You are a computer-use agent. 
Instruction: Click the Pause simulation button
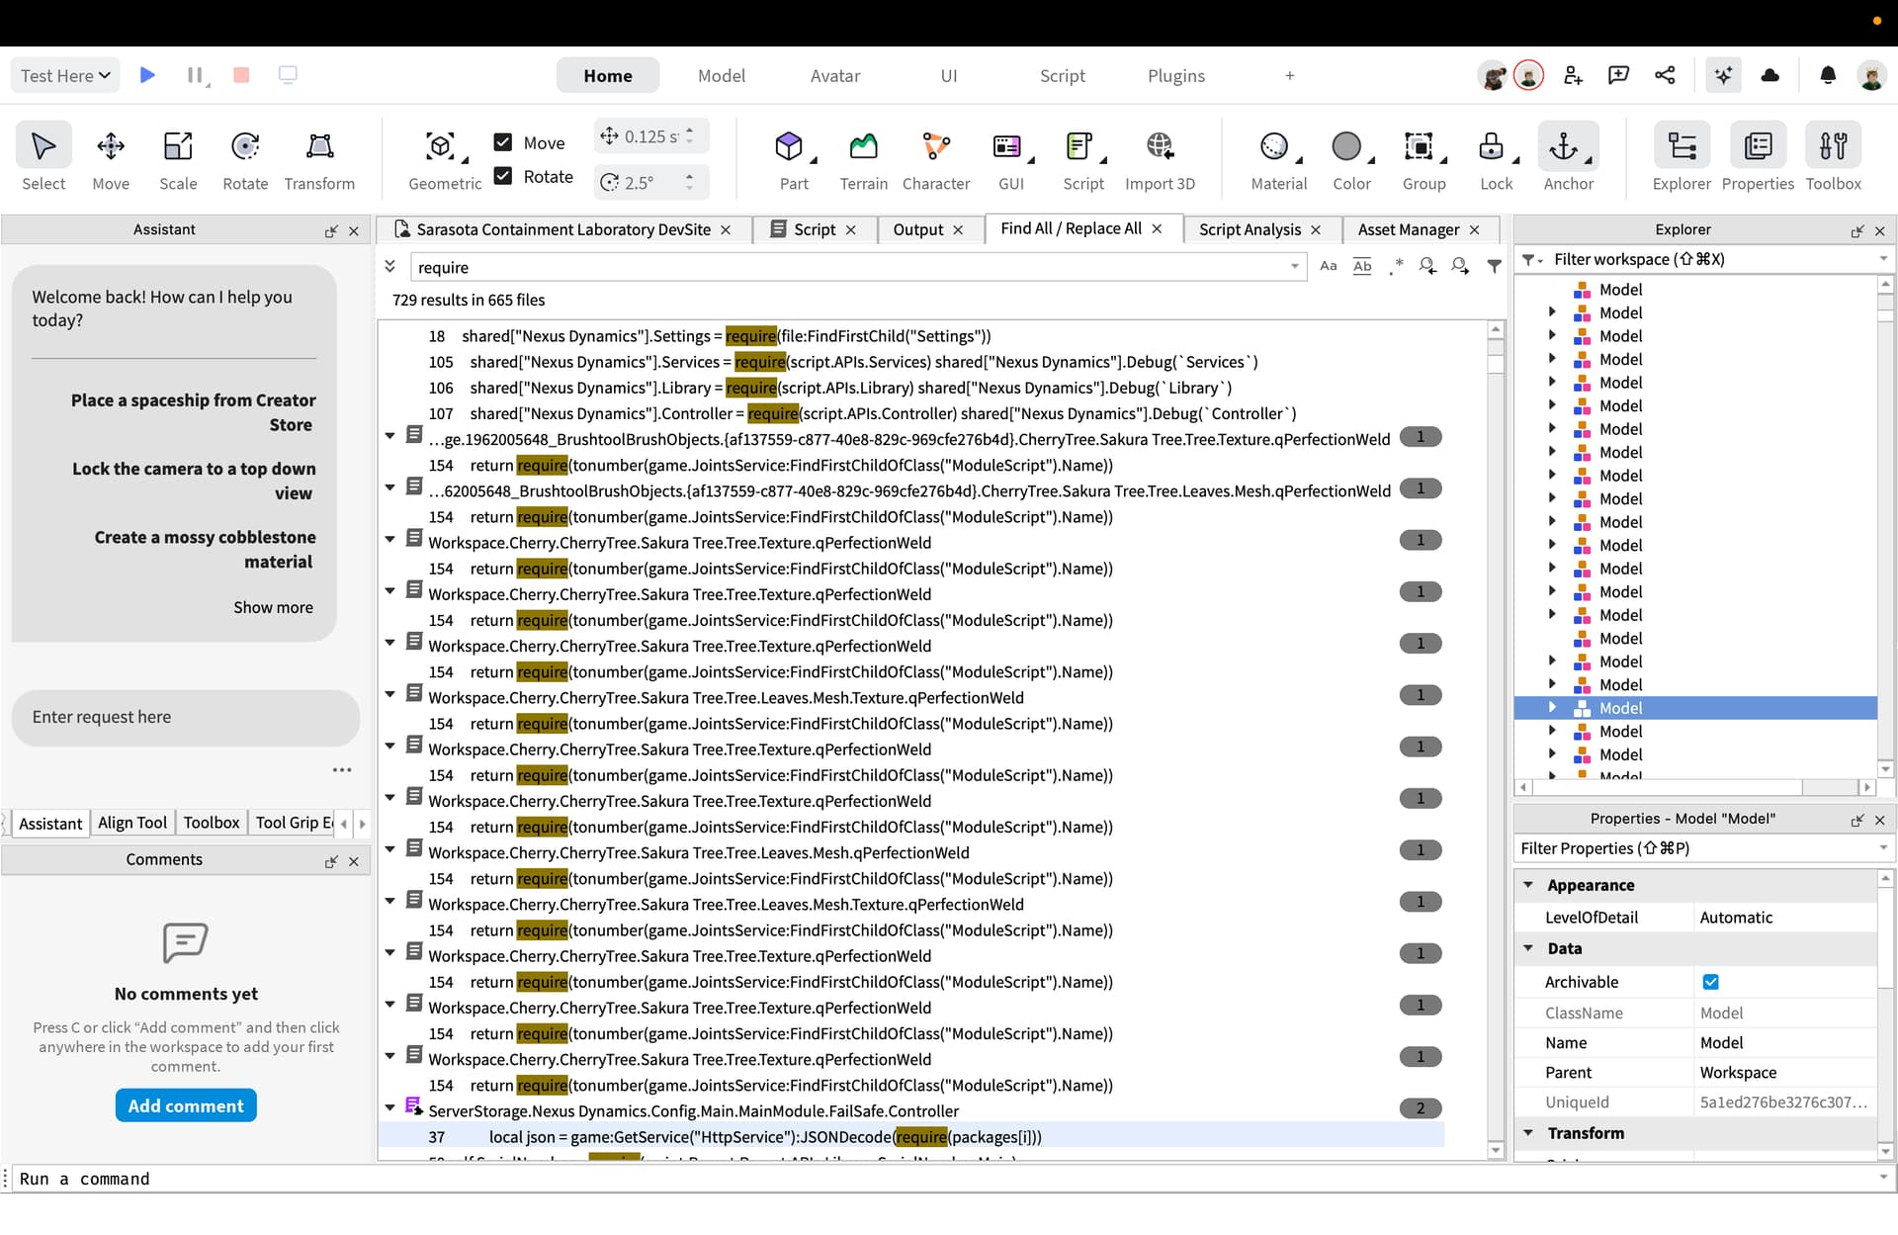point(195,75)
